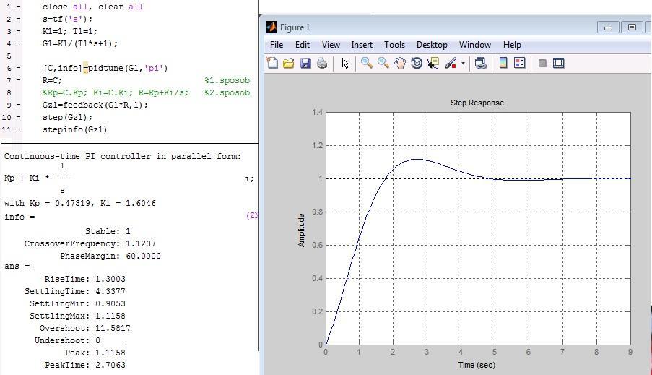Click the Hide Plot Tools icon
Viewport: 652px width, 375px height.
pos(542,64)
